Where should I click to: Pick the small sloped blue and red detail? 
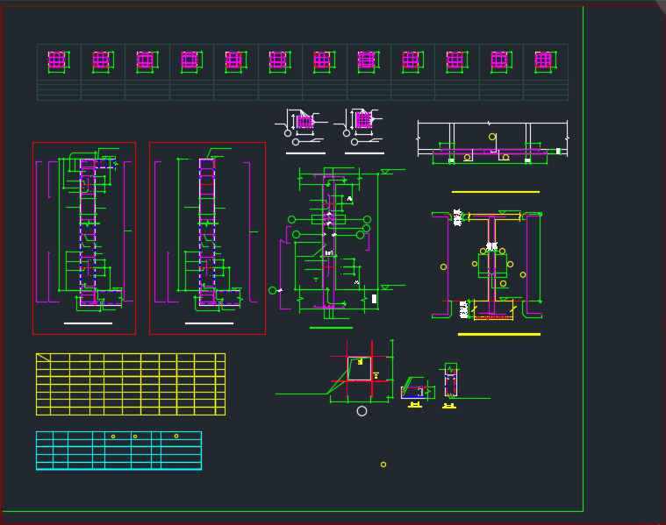point(418,388)
